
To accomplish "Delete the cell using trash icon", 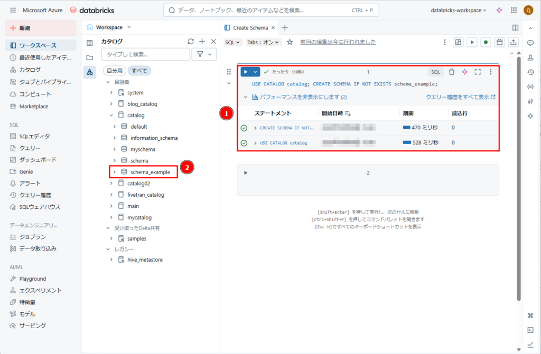I will (x=451, y=72).
